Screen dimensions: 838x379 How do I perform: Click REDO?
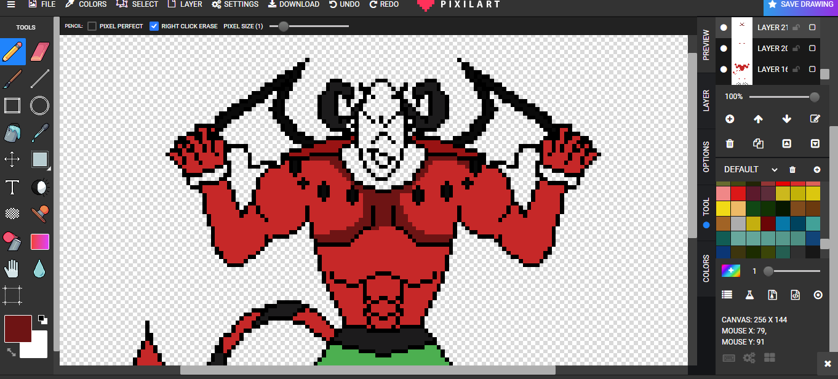coord(384,4)
